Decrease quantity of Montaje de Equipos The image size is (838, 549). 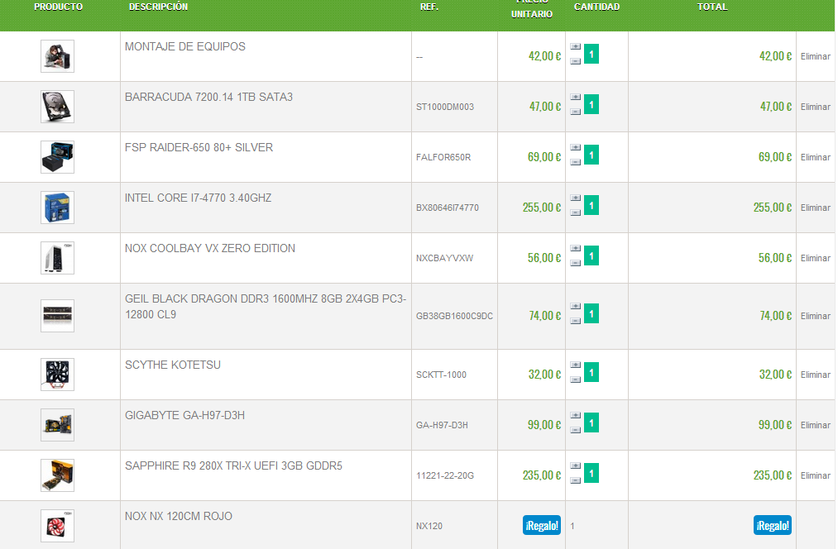point(575,61)
